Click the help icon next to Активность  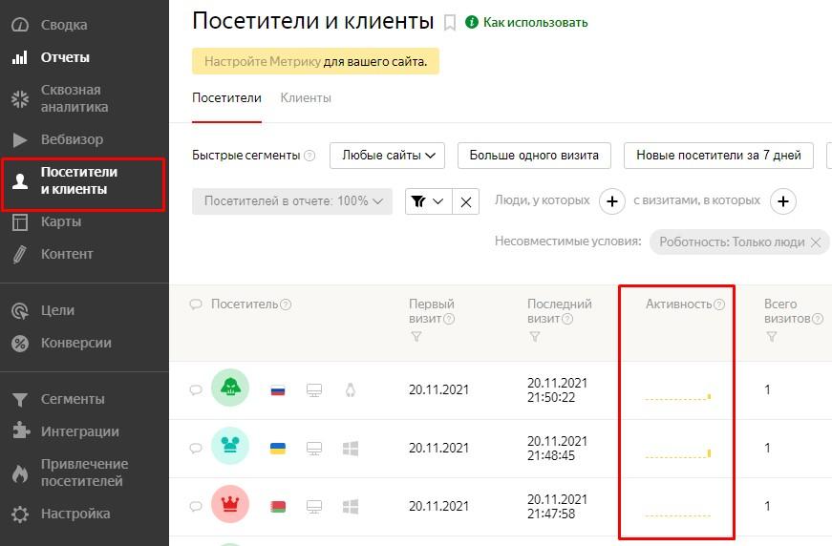click(719, 304)
